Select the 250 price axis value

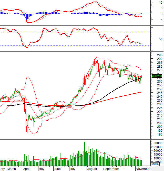click(x=159, y=89)
